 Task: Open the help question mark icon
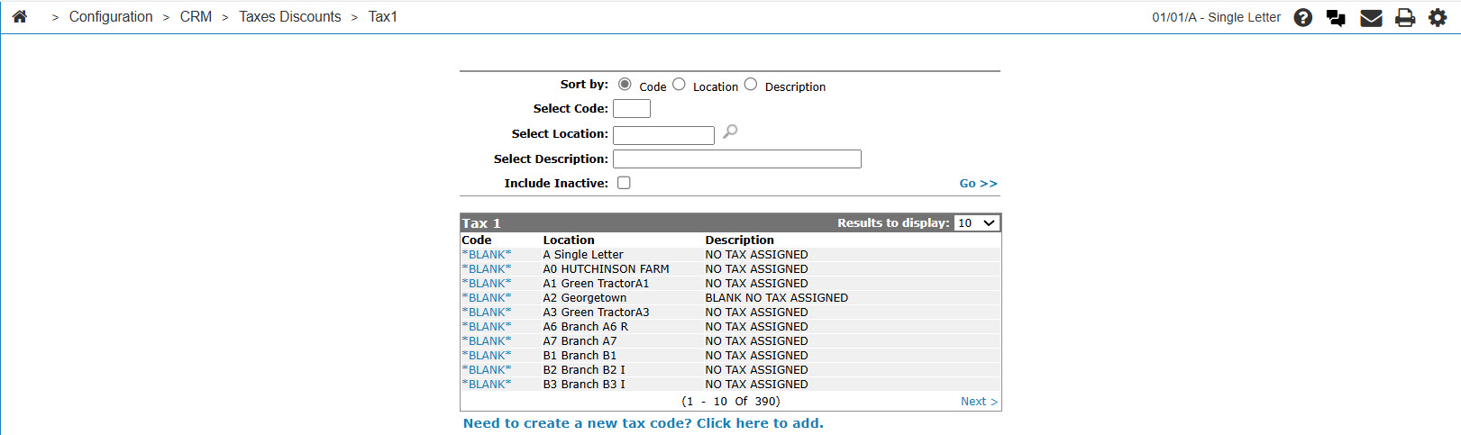click(1302, 17)
